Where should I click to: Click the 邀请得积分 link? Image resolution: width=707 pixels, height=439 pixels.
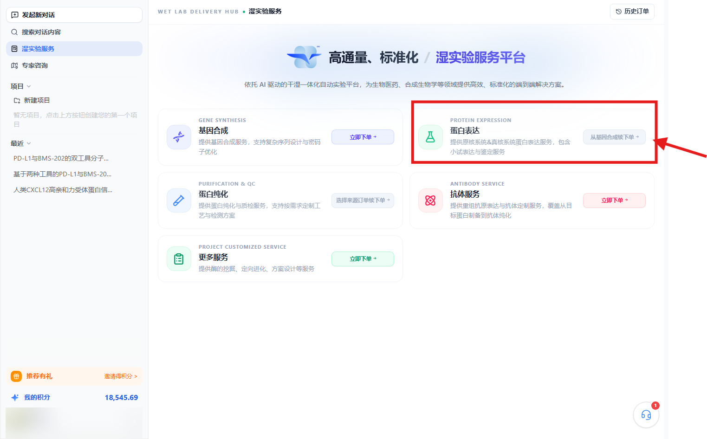[x=121, y=376]
